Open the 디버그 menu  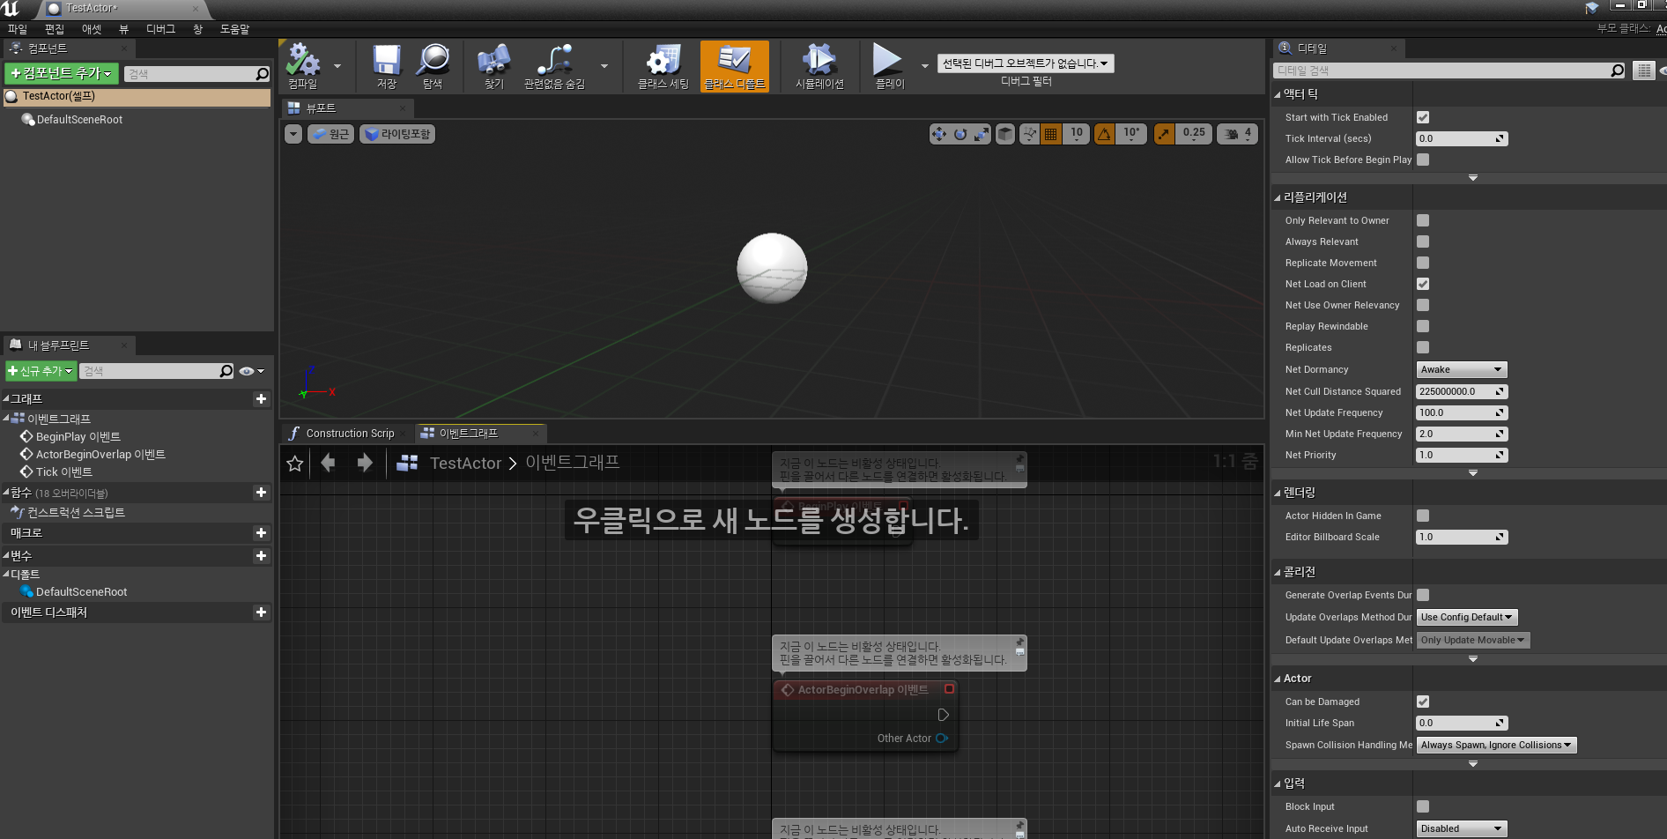click(160, 29)
